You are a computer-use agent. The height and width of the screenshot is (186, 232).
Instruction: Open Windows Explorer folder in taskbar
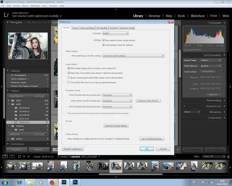coord(30,182)
